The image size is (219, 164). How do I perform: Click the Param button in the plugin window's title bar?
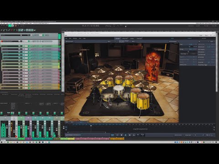tap(201, 35)
